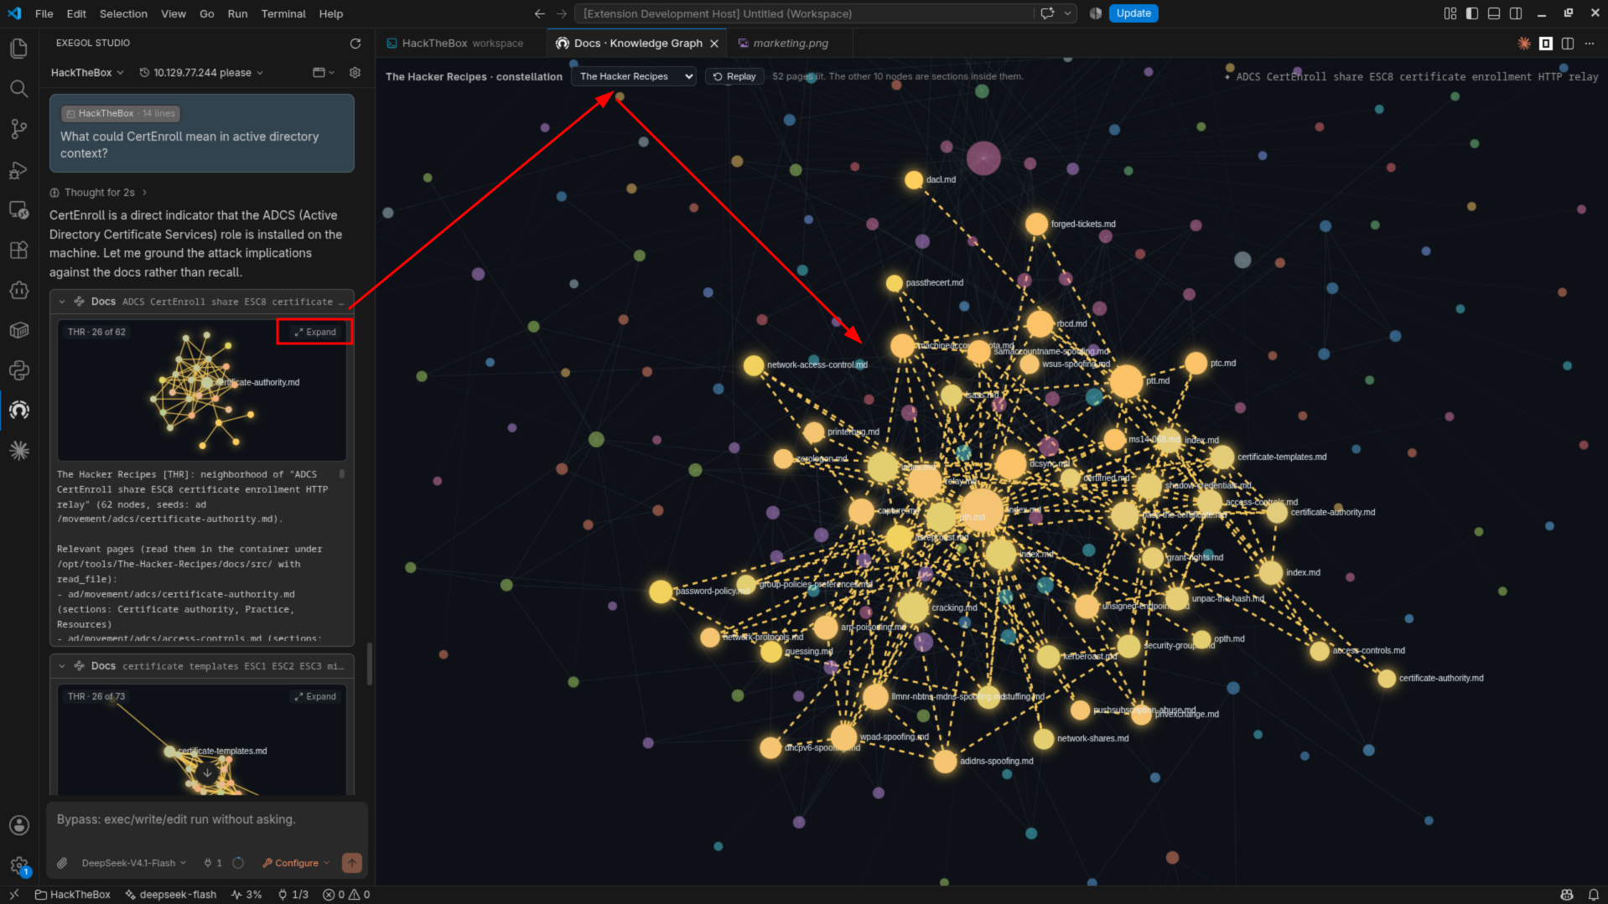The height and width of the screenshot is (904, 1608).
Task: Open the orange starburst editor action
Action: (1524, 44)
